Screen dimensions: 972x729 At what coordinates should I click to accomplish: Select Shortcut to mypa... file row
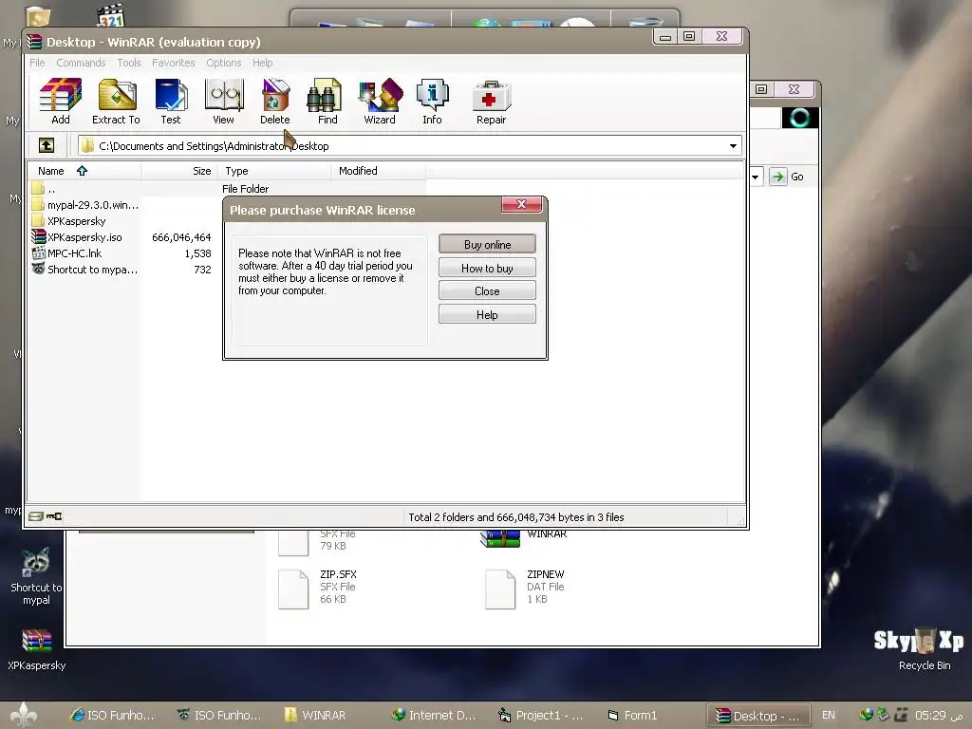point(84,269)
